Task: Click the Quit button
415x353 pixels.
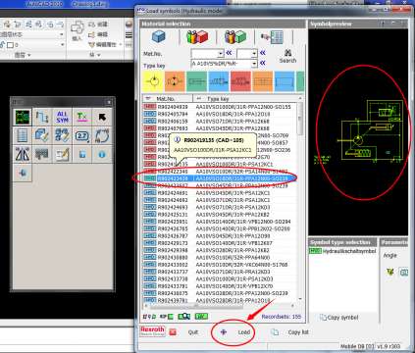Action: point(184,332)
